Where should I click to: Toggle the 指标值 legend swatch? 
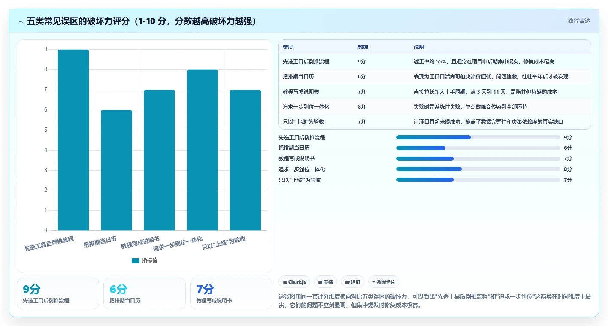(x=136, y=260)
